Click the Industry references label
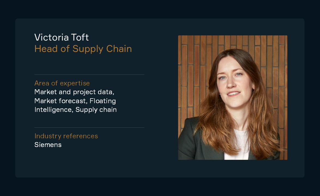The image size is (320, 196). [66, 136]
